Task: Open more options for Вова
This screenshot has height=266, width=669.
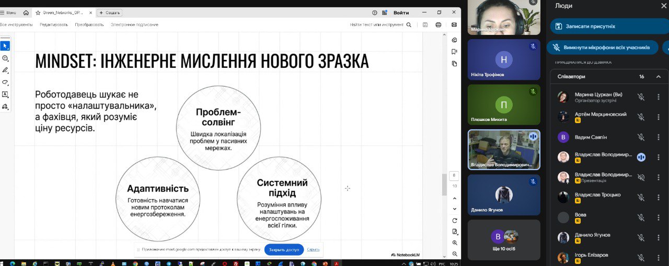Action: tap(658, 217)
